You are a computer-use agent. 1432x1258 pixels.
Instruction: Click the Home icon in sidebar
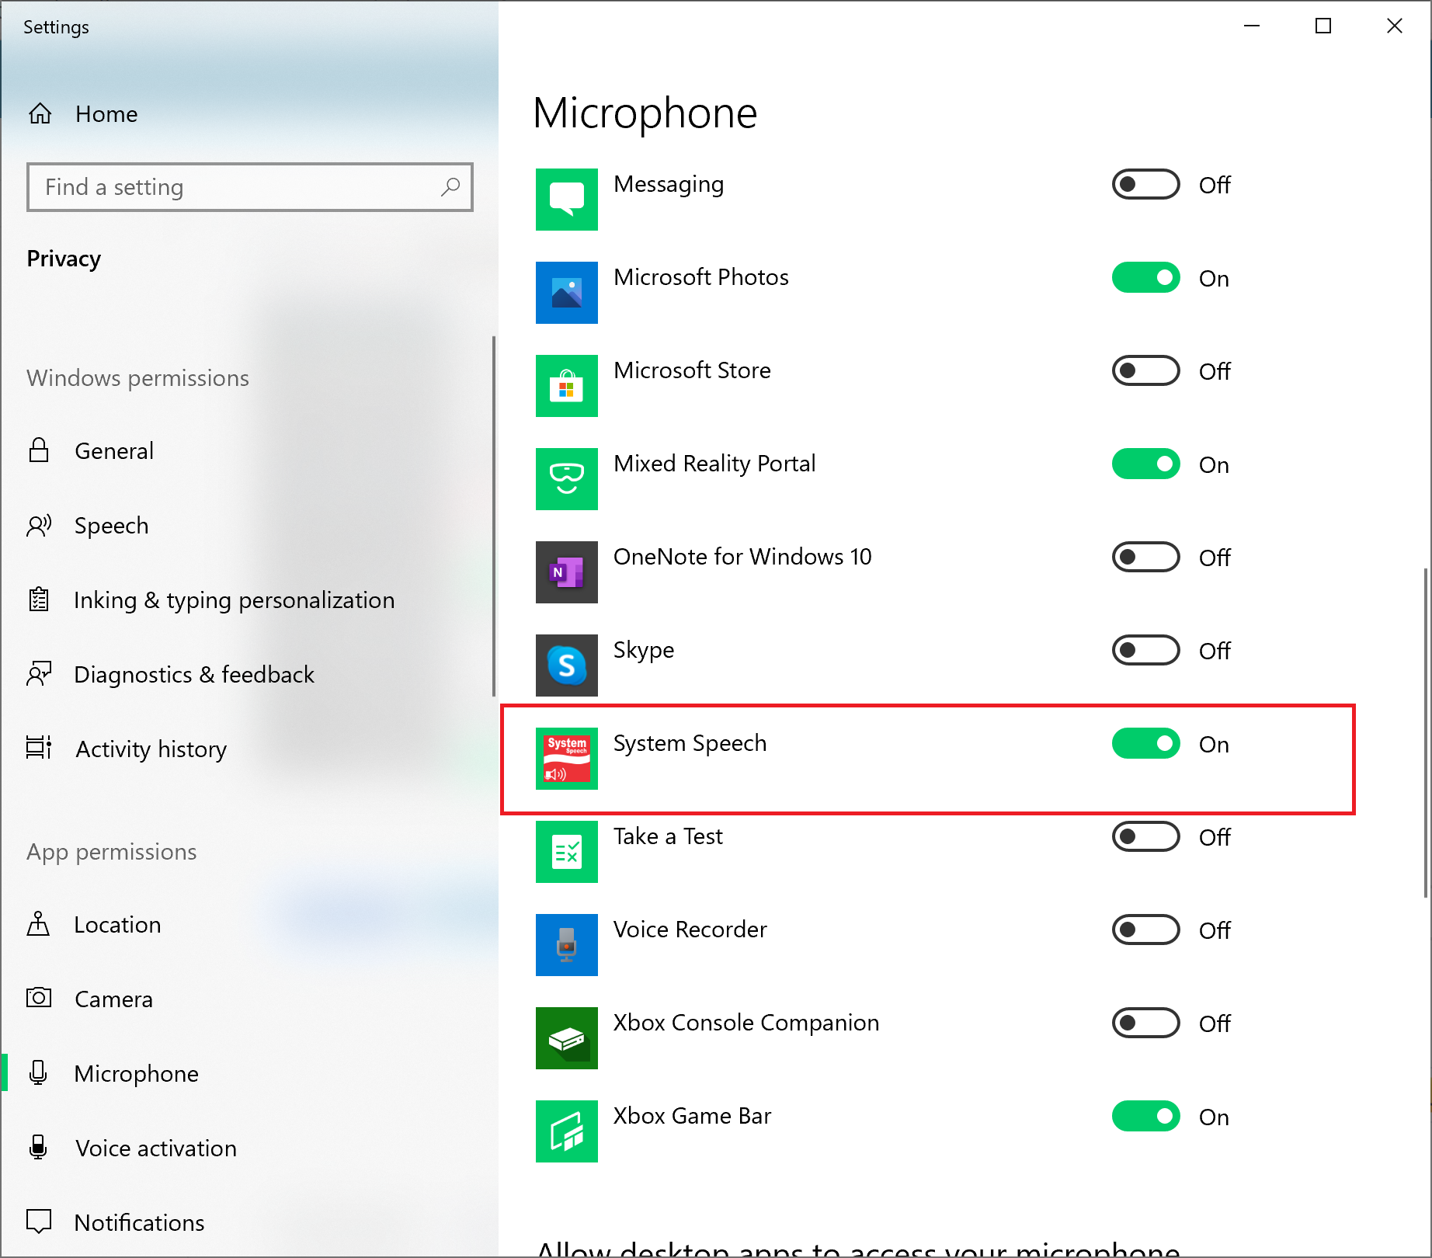(x=40, y=114)
